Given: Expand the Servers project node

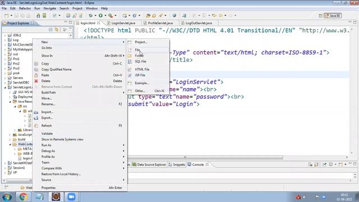Looking at the screenshot, I should tap(5, 78).
